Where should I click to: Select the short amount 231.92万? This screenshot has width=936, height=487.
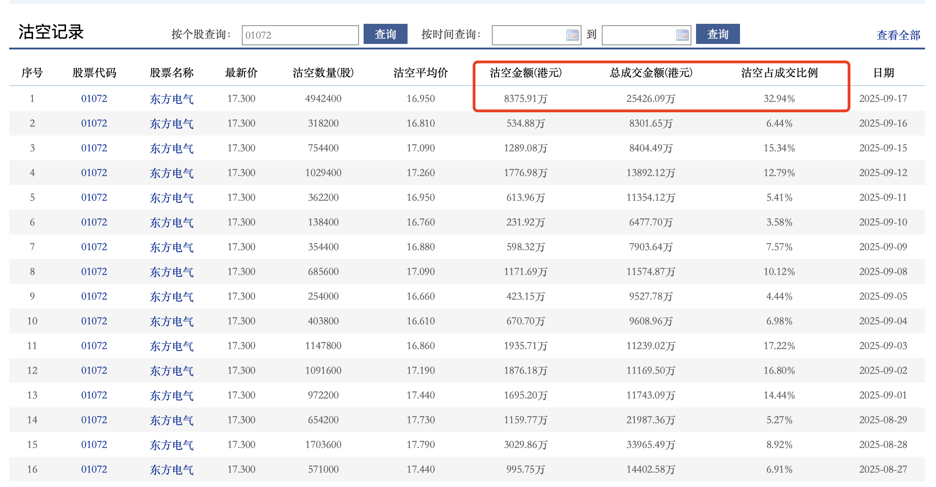pos(526,222)
